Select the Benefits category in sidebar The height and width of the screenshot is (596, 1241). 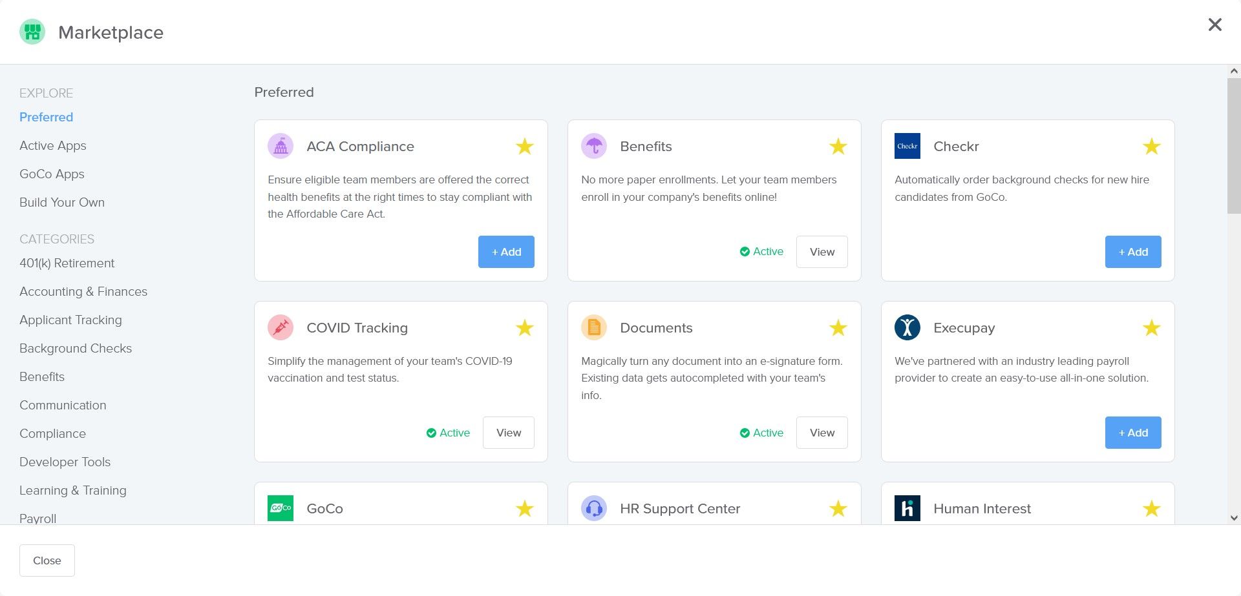tap(42, 376)
